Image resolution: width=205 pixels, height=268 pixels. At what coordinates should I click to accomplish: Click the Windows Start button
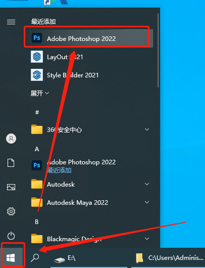click(11, 258)
